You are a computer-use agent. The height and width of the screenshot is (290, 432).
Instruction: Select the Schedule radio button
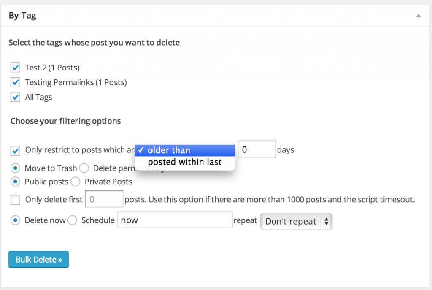(x=72, y=220)
